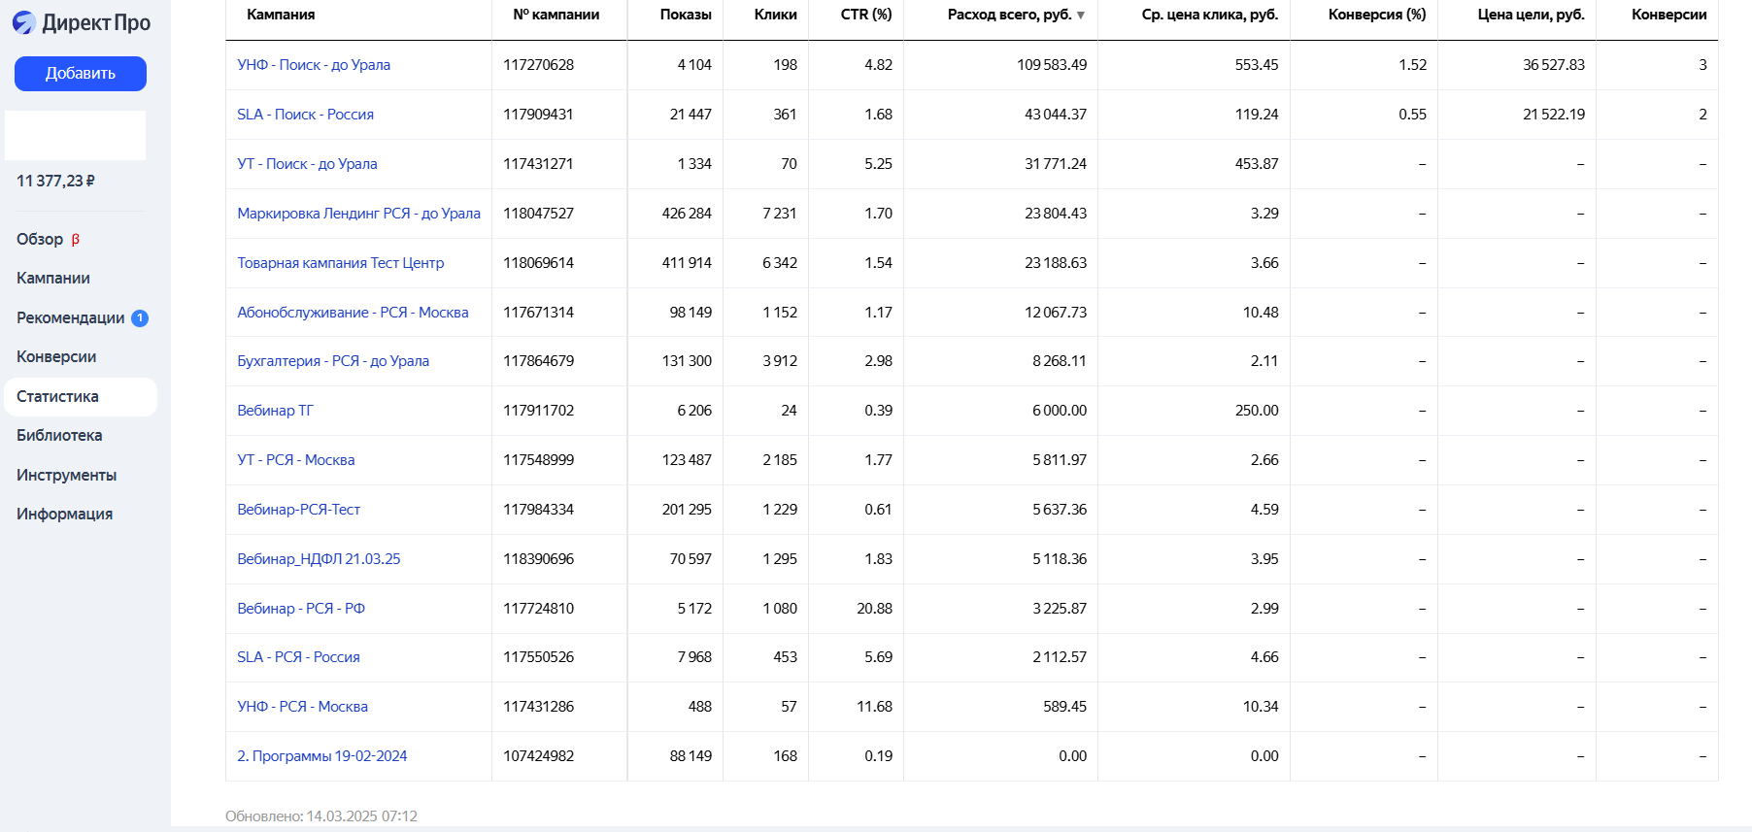Open the SLA - Поиск - Россия campaign
The width and height of the screenshot is (1752, 832).
(x=305, y=115)
